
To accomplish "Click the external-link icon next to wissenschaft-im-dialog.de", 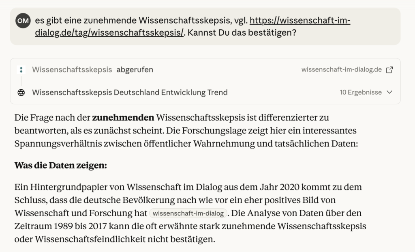I will 389,69.
